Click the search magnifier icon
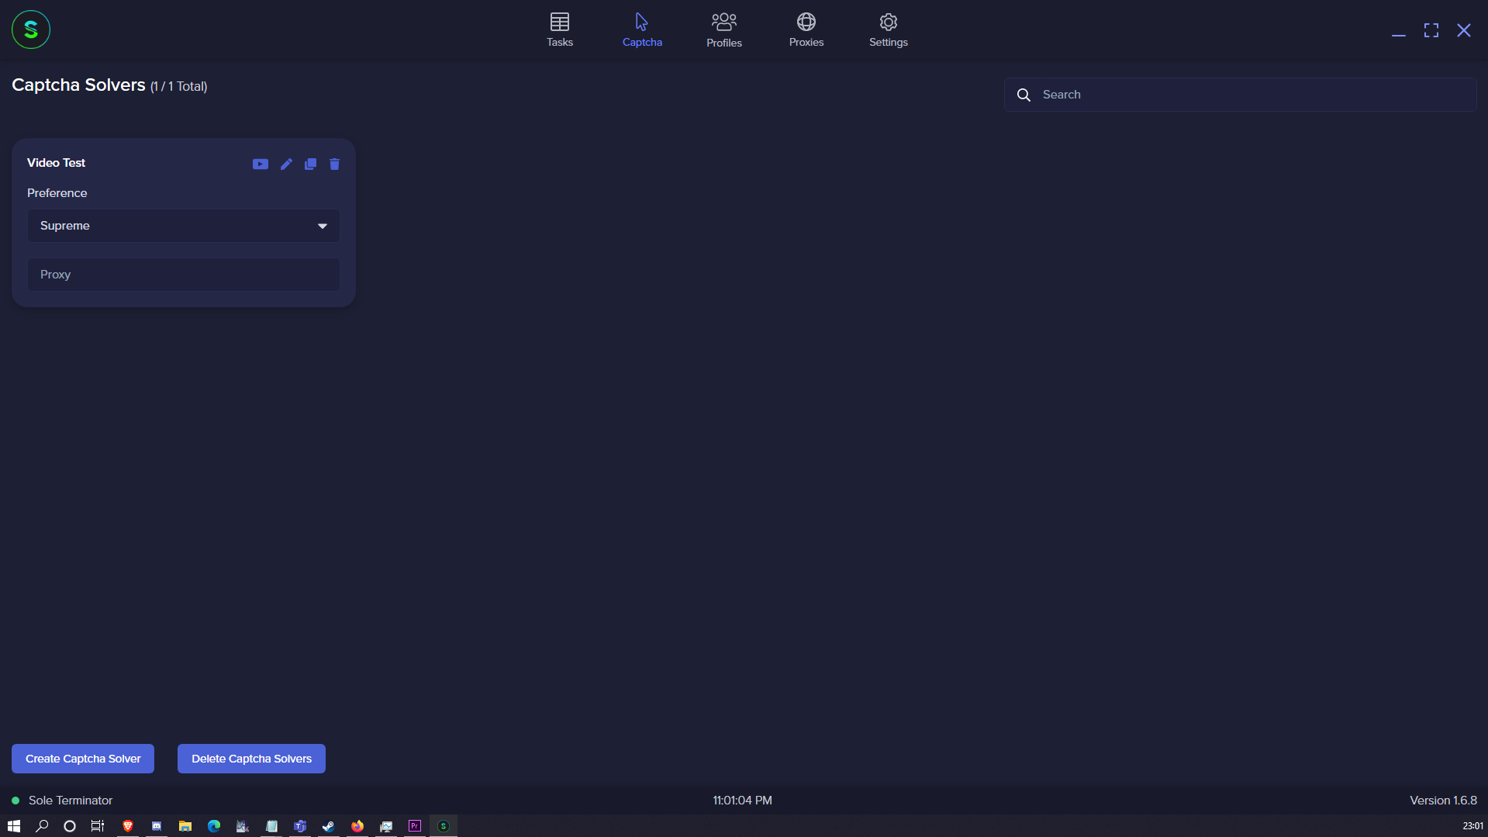Viewport: 1488px width, 837px height. 1024,95
